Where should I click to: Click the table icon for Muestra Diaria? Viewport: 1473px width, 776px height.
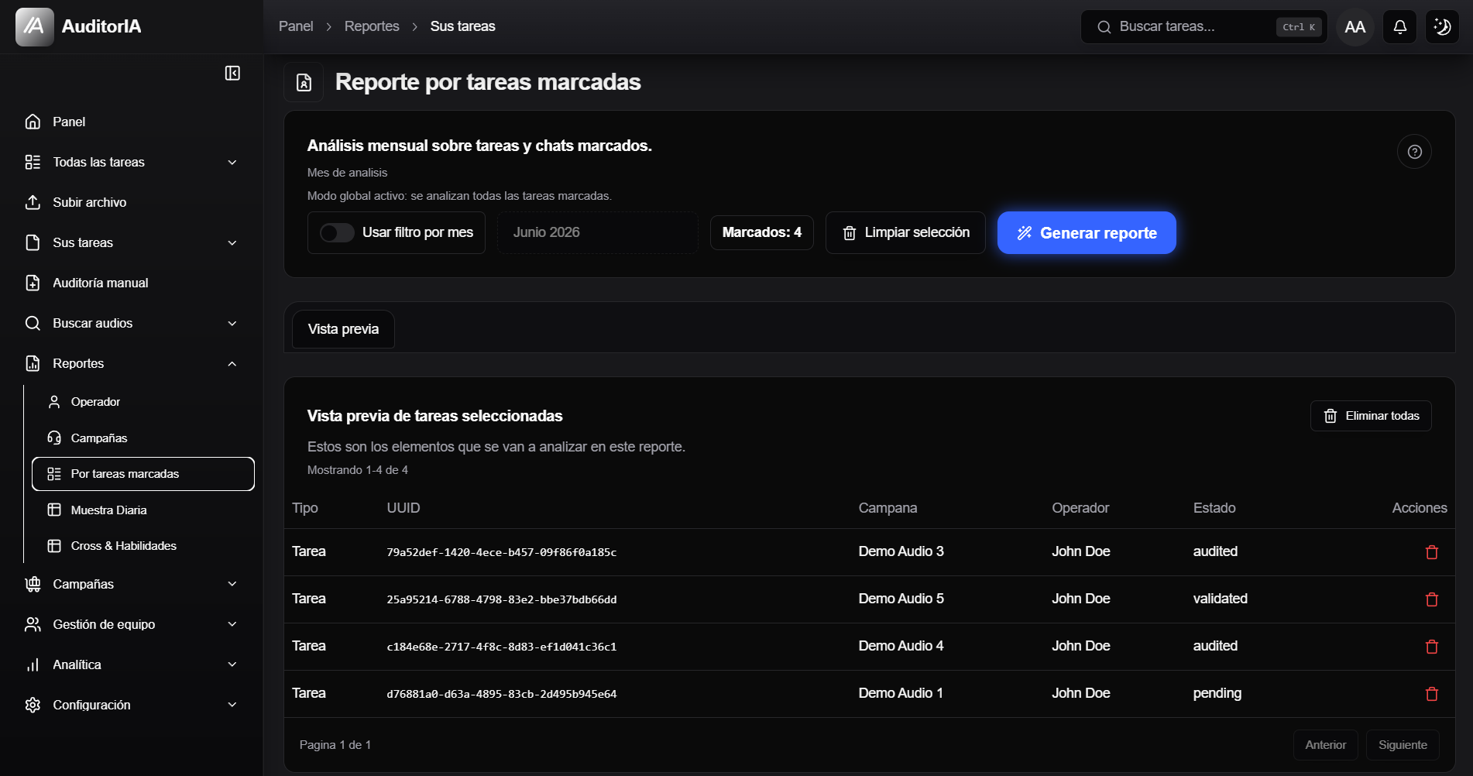click(54, 510)
